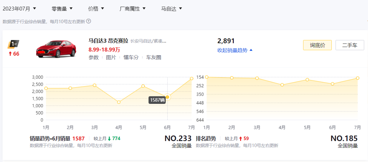Select the 4月 low point on sales chart
This screenshot has height=162, width=368.
(119, 102)
